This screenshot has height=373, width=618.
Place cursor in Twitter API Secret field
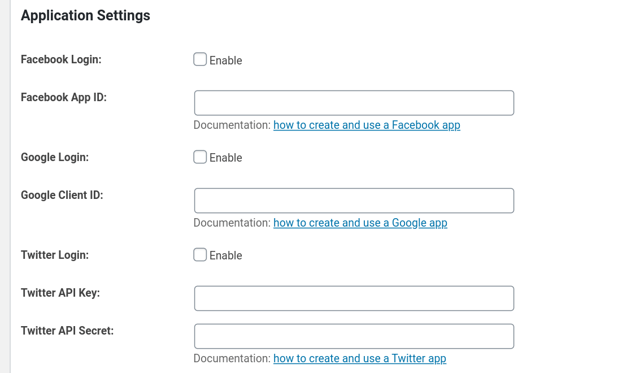coord(354,336)
